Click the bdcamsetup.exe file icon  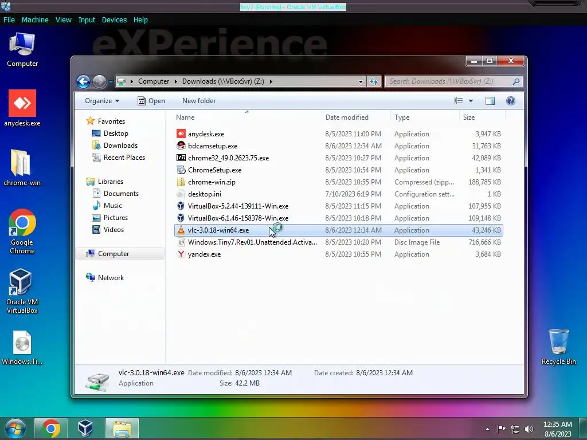181,146
